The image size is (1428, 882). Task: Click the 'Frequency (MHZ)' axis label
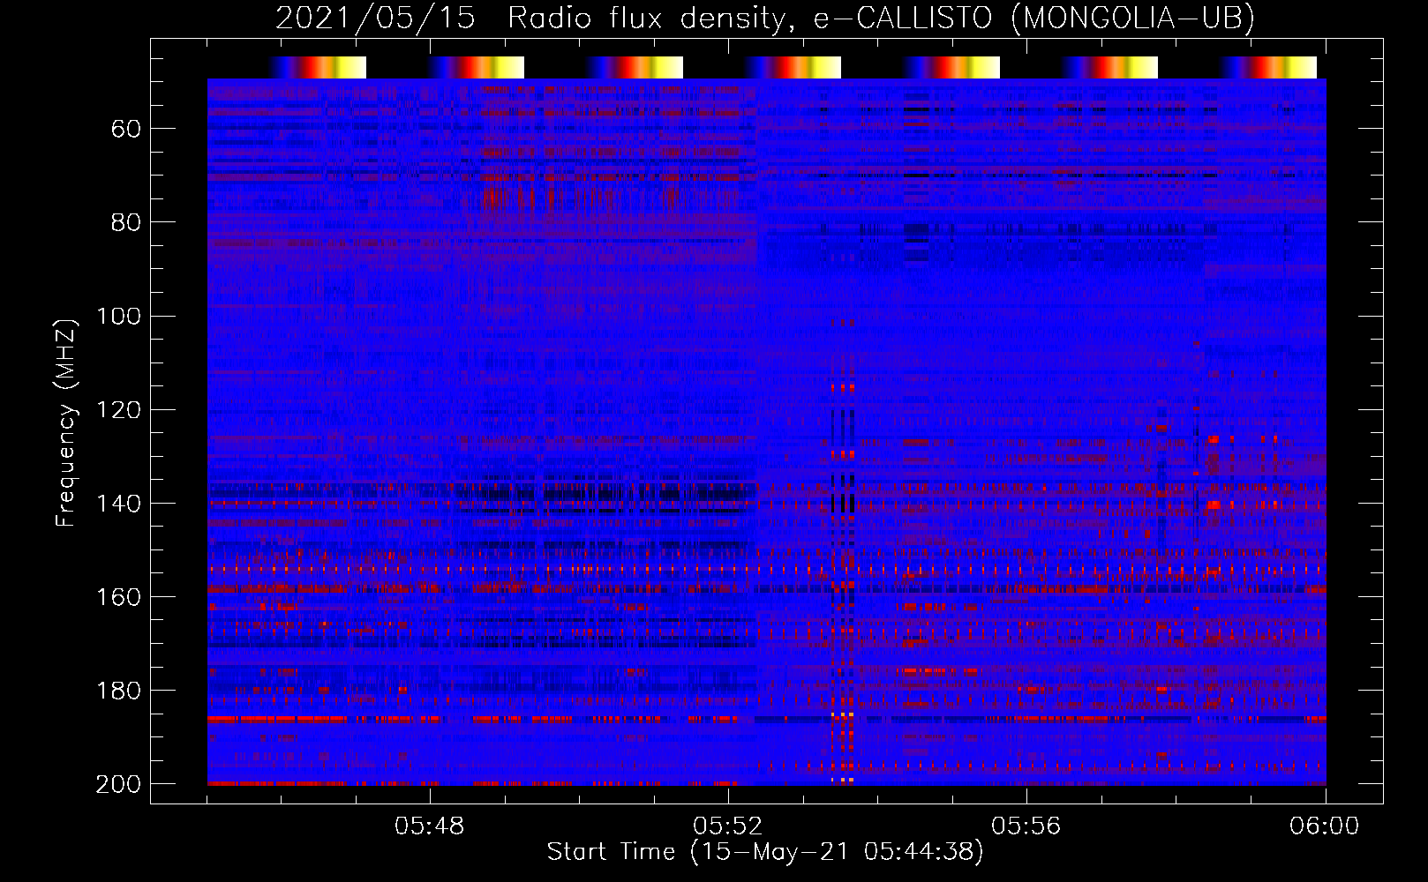[x=66, y=422]
